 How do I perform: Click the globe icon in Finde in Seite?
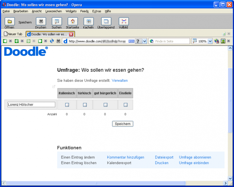(x=152, y=41)
